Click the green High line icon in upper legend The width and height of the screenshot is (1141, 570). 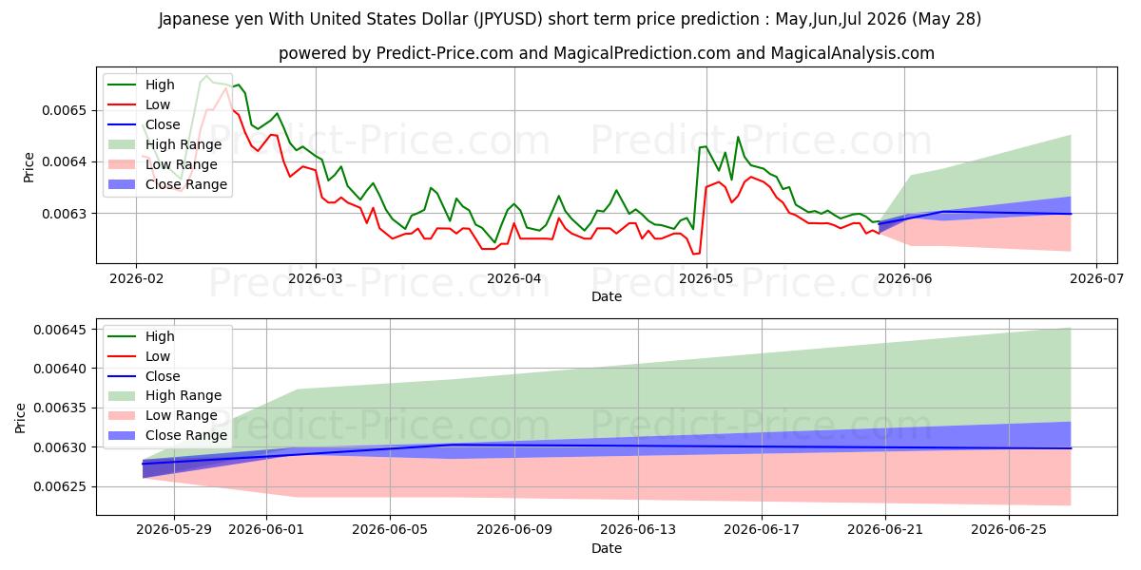tap(125, 85)
